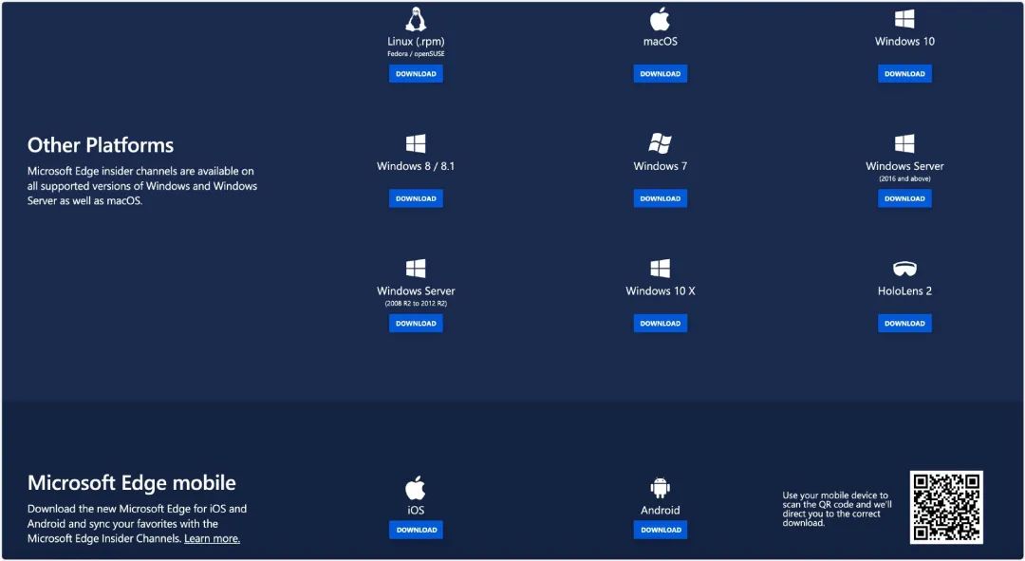Image resolution: width=1025 pixels, height=561 pixels.
Task: Download Edge for Windows 10
Action: [x=904, y=74]
